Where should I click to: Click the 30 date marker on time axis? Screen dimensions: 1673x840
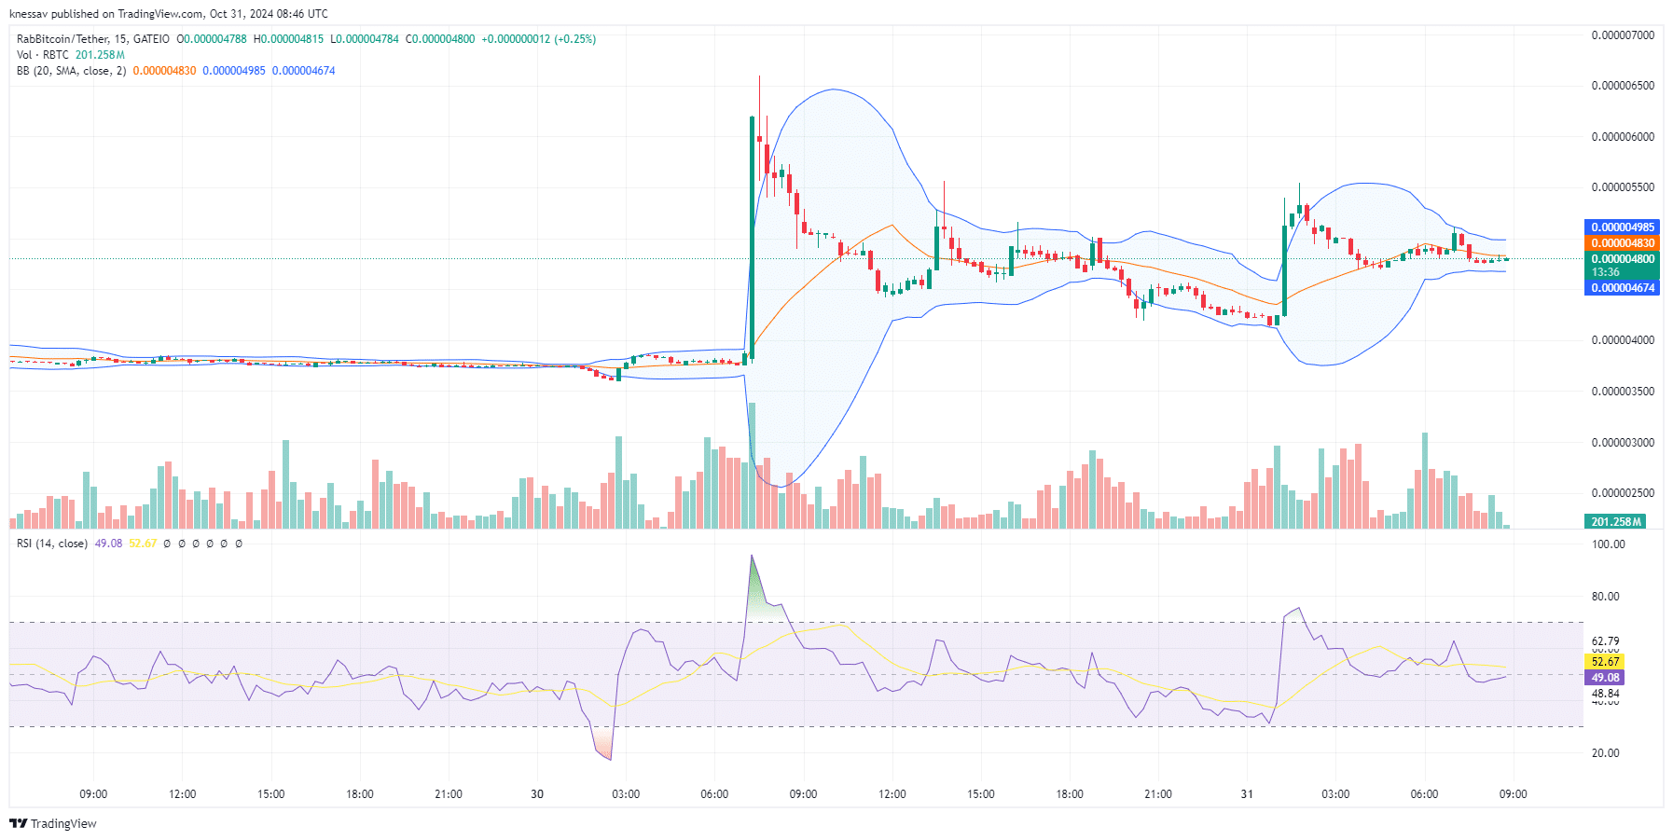point(537,794)
